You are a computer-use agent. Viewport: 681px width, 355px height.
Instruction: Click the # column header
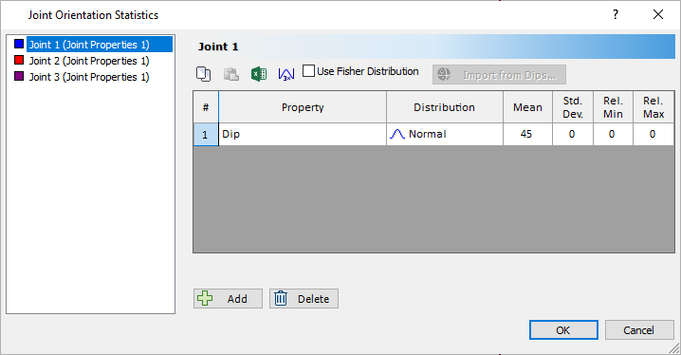[206, 107]
